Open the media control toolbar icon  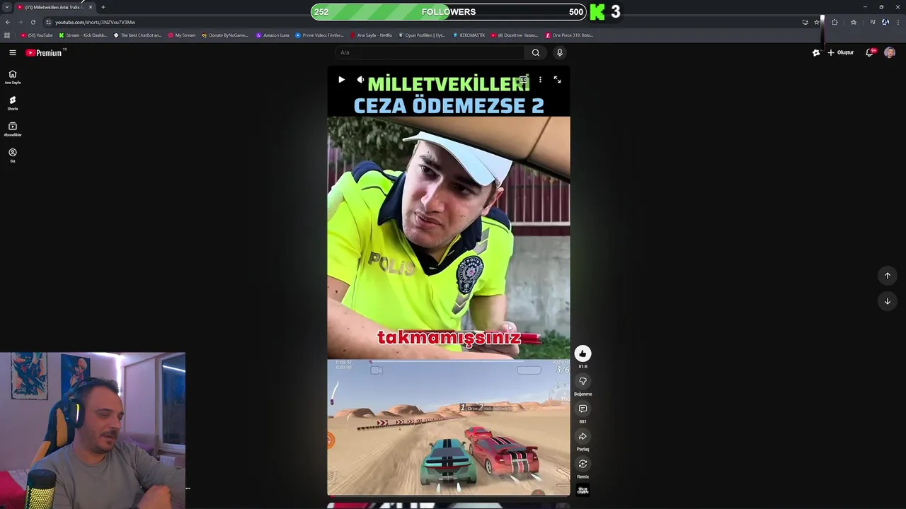click(x=872, y=22)
